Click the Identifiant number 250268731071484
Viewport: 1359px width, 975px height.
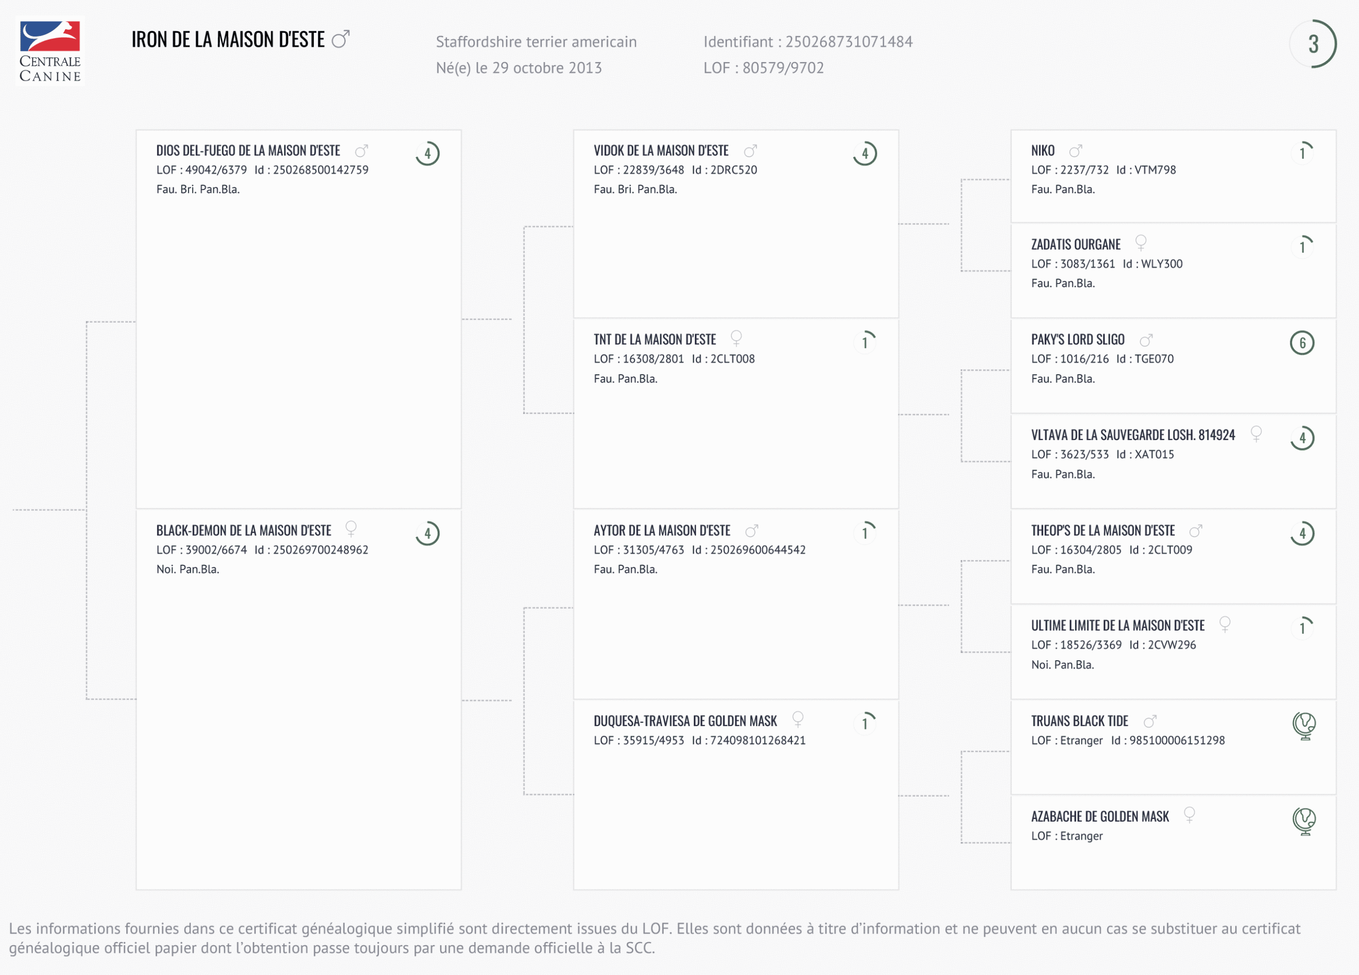[848, 42]
